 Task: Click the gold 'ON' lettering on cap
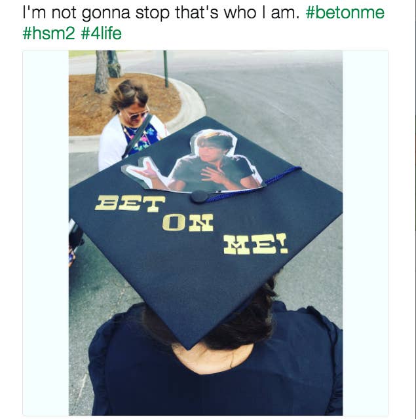188,223
